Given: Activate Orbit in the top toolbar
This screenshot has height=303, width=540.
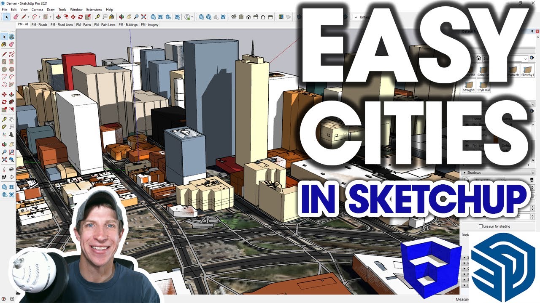Looking at the screenshot, I should click(x=121, y=17).
